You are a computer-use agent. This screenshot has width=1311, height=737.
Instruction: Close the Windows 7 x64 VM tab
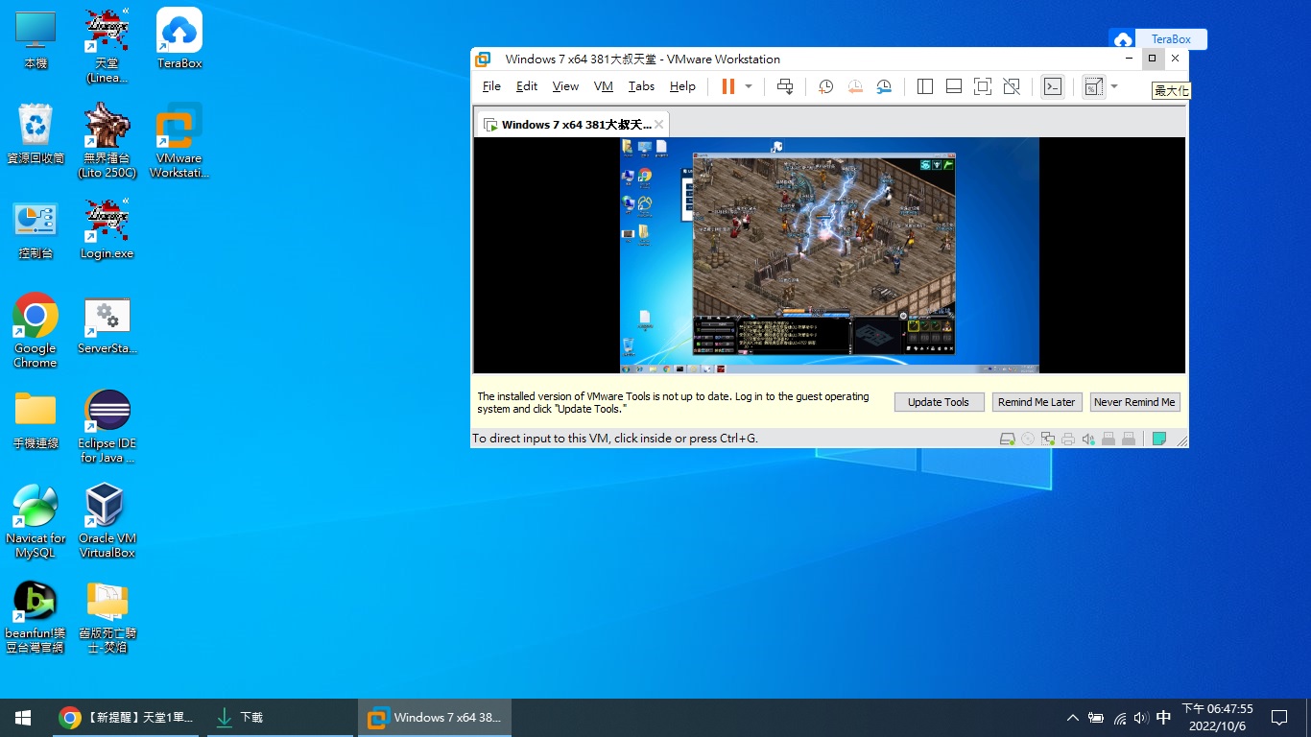point(659,125)
